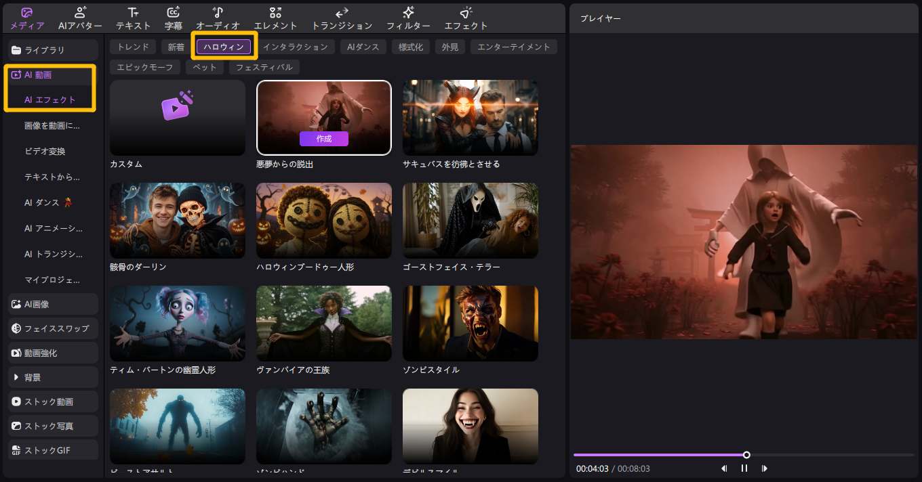Step to next frame in player

pos(765,468)
